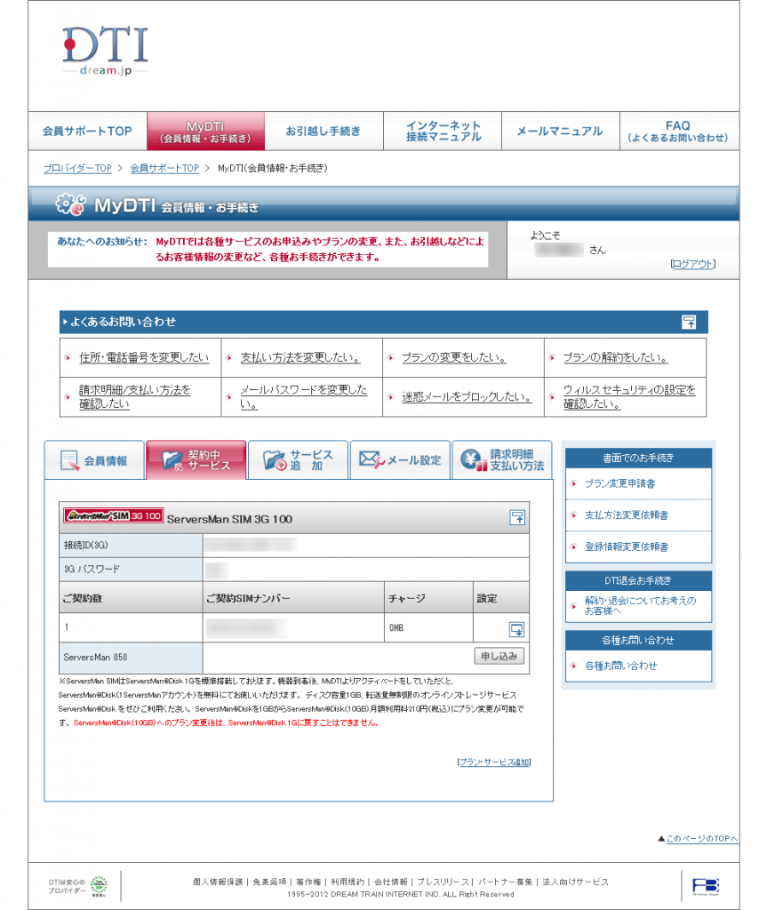Image resolution: width=767 pixels, height=910 pixels.
Task: Open プランの解約をしたい link
Action: click(615, 357)
